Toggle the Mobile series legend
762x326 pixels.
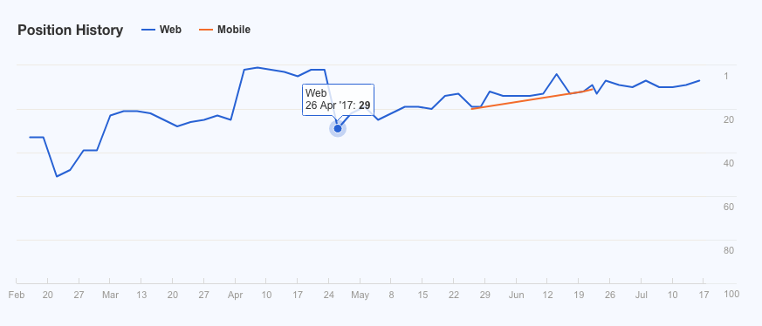(224, 30)
